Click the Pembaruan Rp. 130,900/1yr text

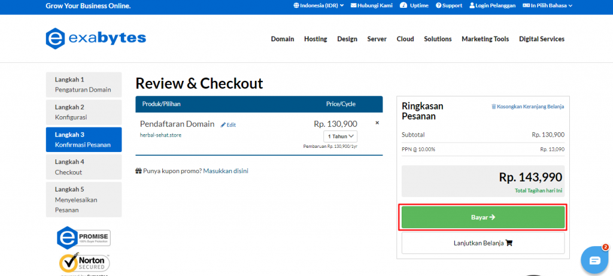point(330,146)
